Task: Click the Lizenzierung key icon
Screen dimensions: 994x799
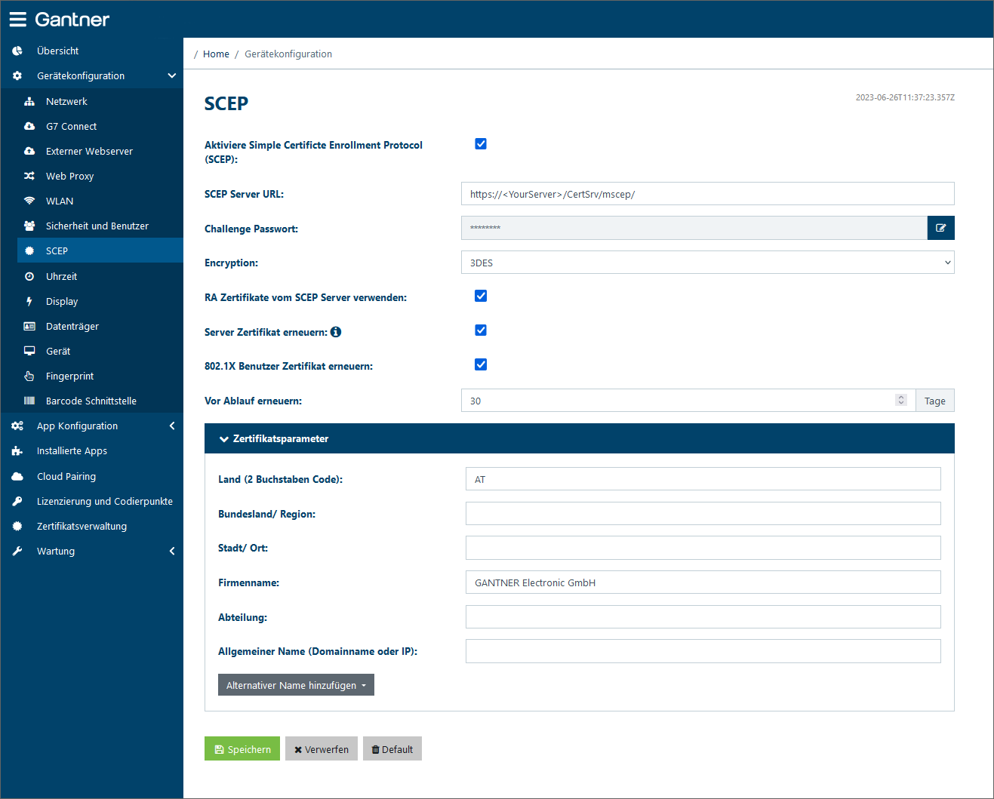Action: (x=17, y=501)
